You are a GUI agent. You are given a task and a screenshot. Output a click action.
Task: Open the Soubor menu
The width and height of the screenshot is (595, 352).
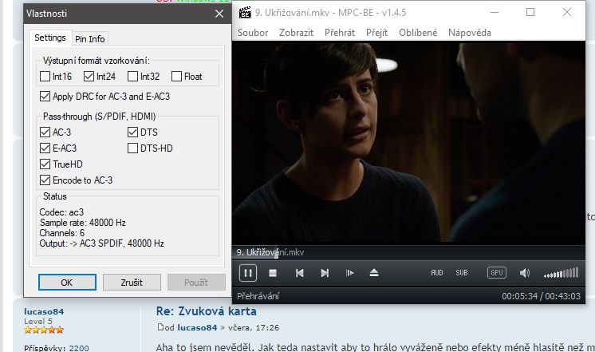pos(254,33)
